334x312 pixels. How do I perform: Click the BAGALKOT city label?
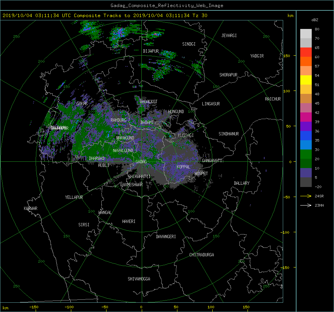[148, 102]
